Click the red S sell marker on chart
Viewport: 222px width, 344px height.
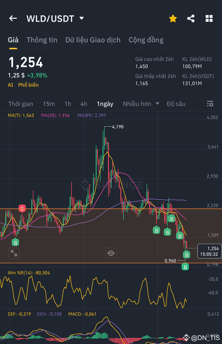tap(22, 208)
